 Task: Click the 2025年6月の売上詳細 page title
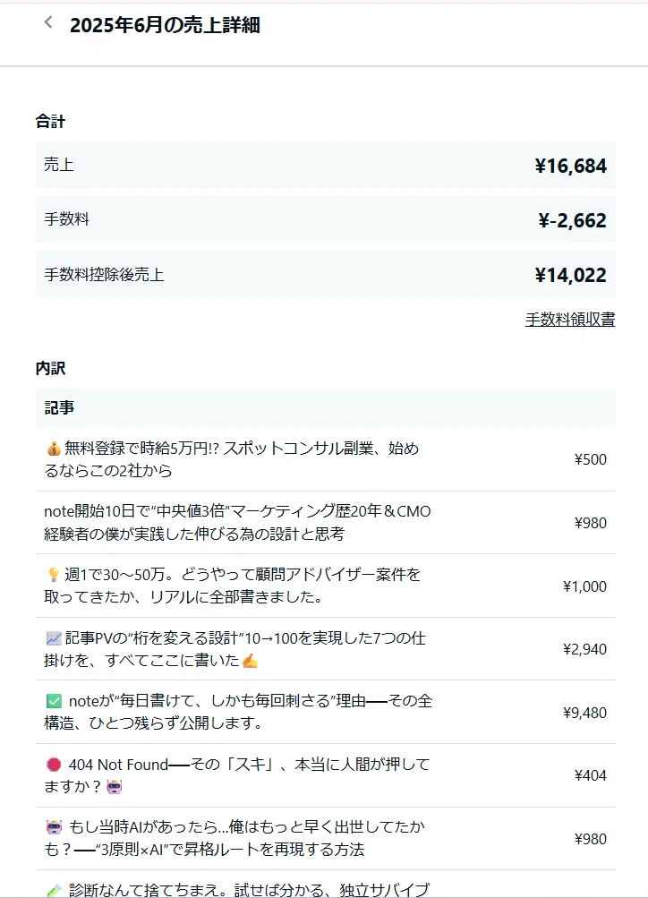[165, 25]
